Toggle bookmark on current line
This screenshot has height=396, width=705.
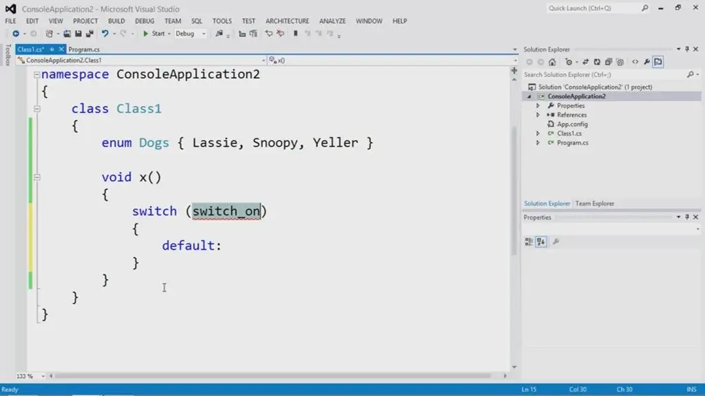point(295,34)
